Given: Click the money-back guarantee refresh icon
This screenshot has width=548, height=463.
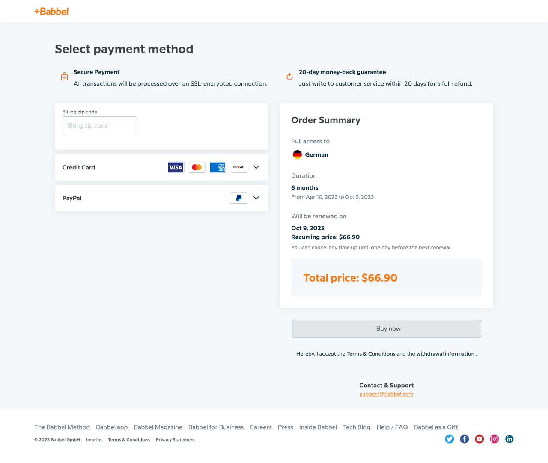Looking at the screenshot, I should point(289,77).
